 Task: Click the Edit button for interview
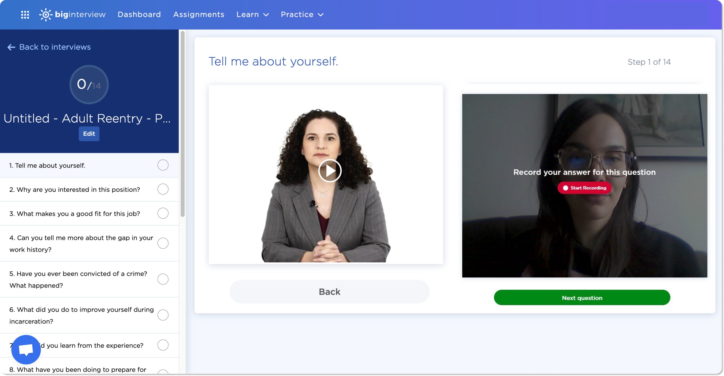click(89, 134)
